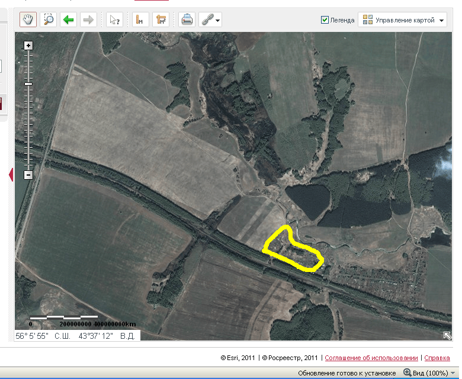Click the map management grid icon
The image size is (462, 379).
pyautogui.click(x=368, y=20)
